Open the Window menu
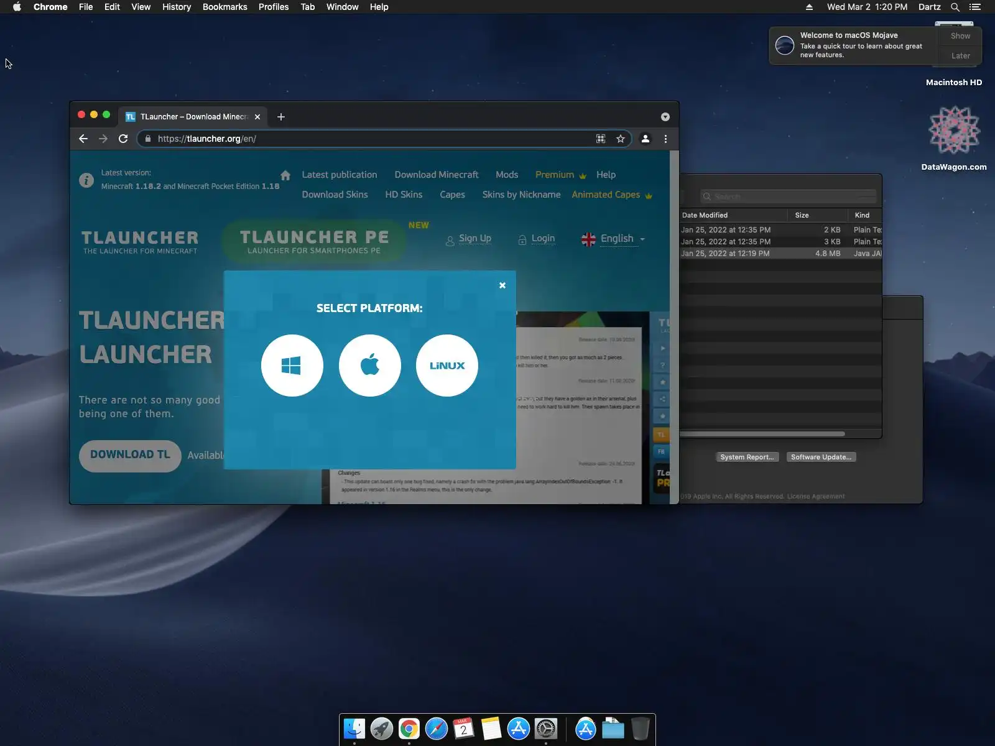 (x=343, y=7)
